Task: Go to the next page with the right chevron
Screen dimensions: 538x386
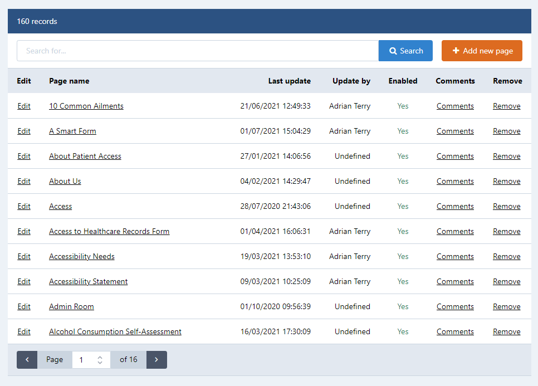Action: coord(156,360)
